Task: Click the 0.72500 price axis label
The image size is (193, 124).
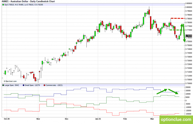Action: pyautogui.click(x=189, y=64)
